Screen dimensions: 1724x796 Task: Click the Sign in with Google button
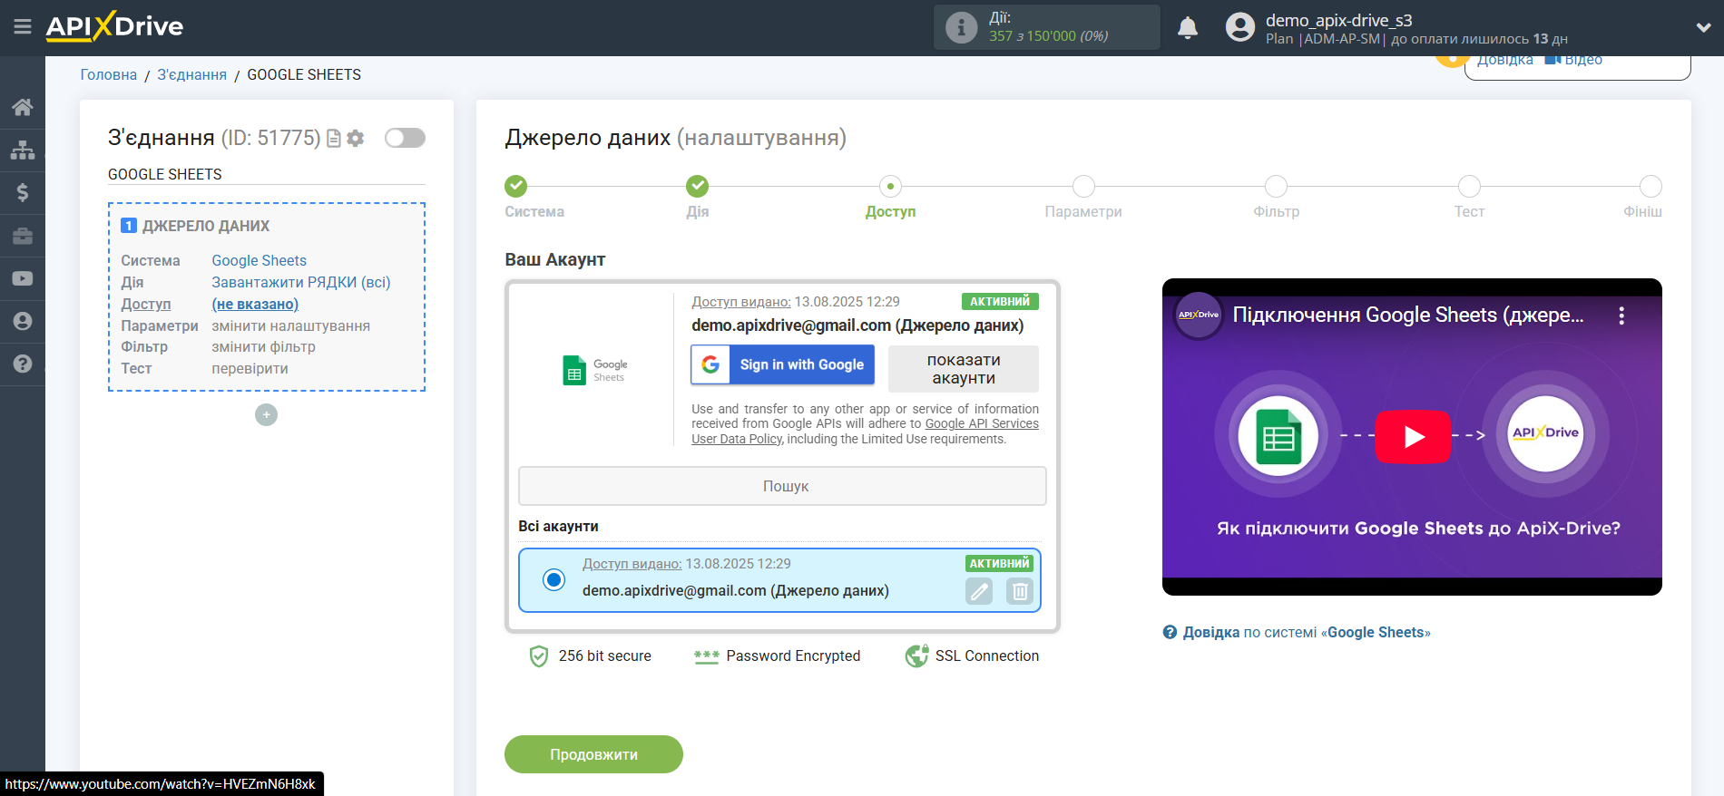[783, 364]
